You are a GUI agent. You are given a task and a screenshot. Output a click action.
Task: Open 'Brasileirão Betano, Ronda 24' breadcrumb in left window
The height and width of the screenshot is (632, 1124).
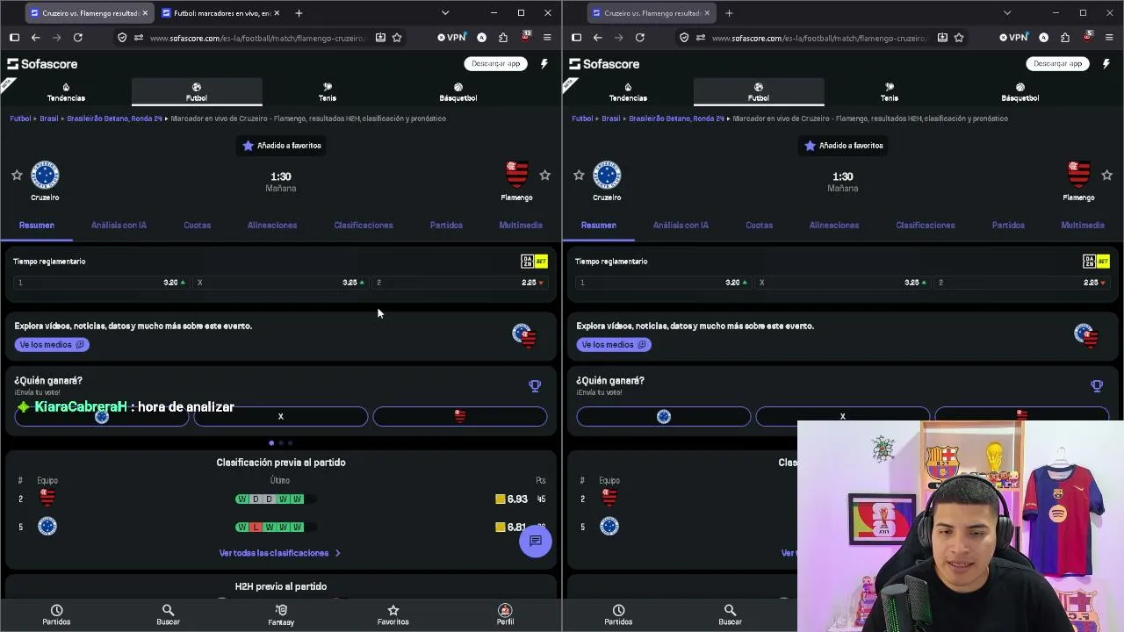tap(115, 118)
